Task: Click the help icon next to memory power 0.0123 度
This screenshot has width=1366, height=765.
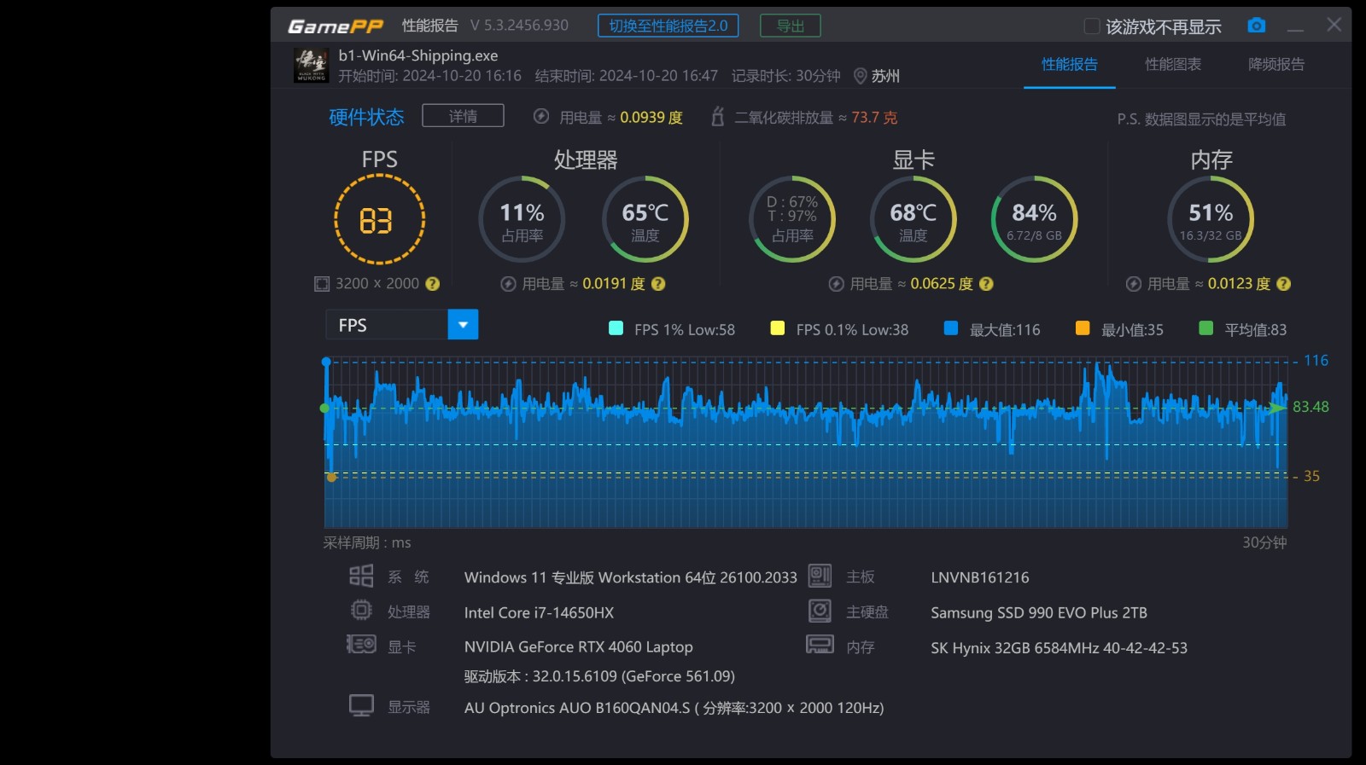Action: 1283,284
